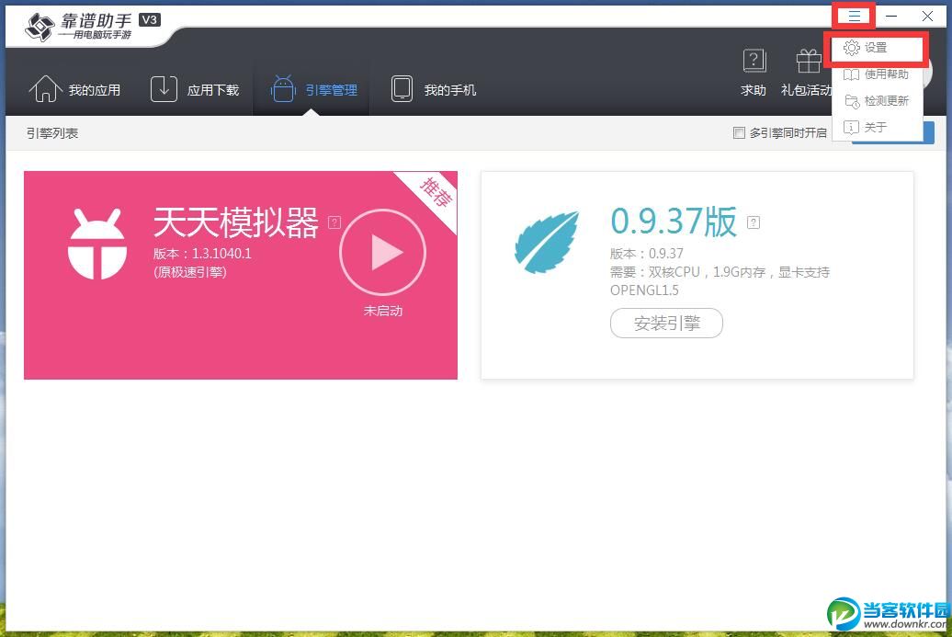Click the help mark beside 0.9.37版
Image resolution: width=952 pixels, height=637 pixels.
pyautogui.click(x=754, y=222)
